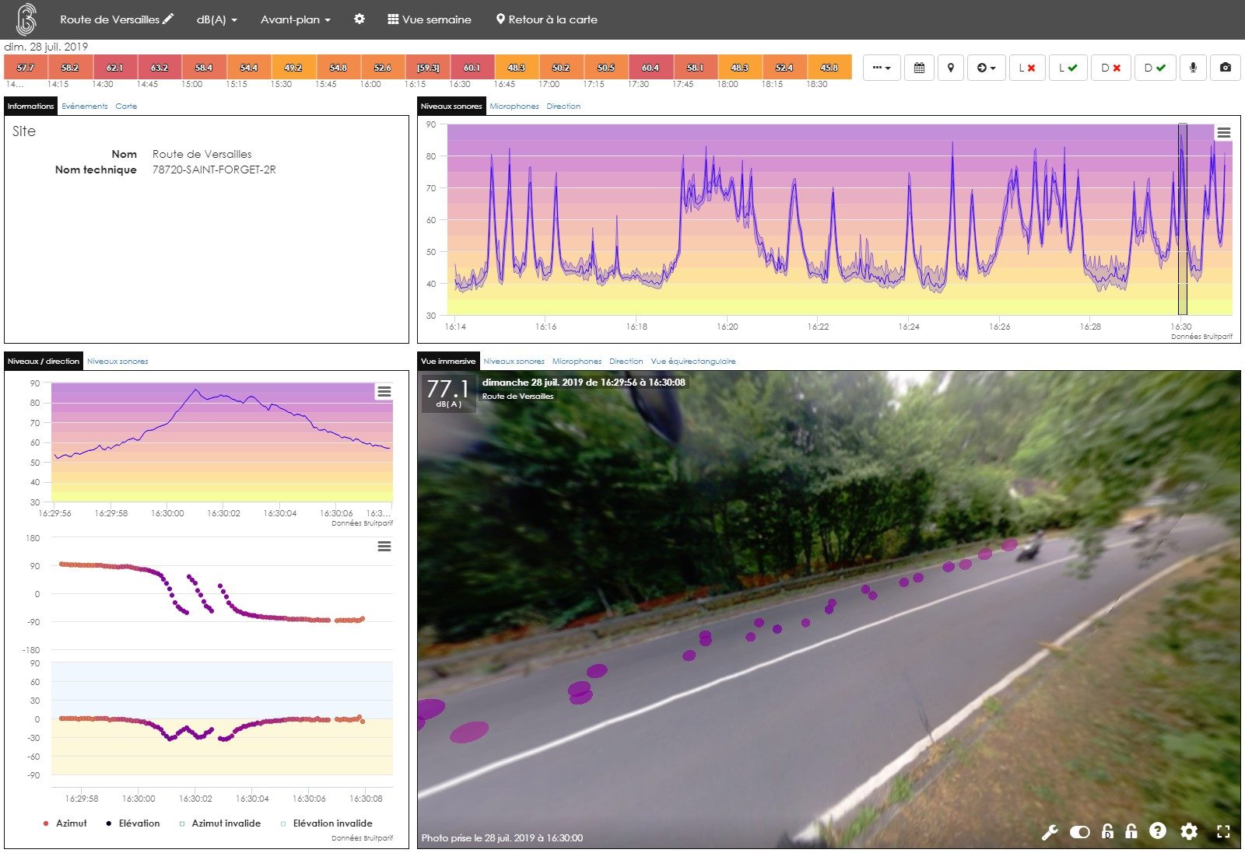Click the map pin location button
This screenshot has height=853, width=1245.
point(950,68)
